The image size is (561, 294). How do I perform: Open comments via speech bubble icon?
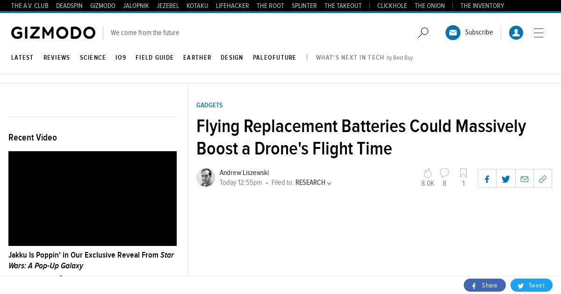[x=445, y=173]
